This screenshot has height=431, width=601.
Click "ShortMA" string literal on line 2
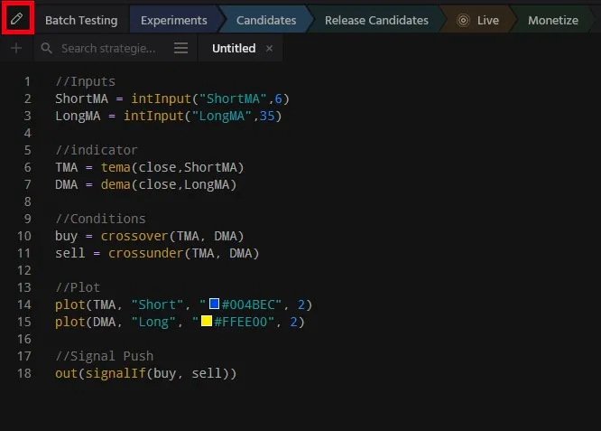(233, 98)
